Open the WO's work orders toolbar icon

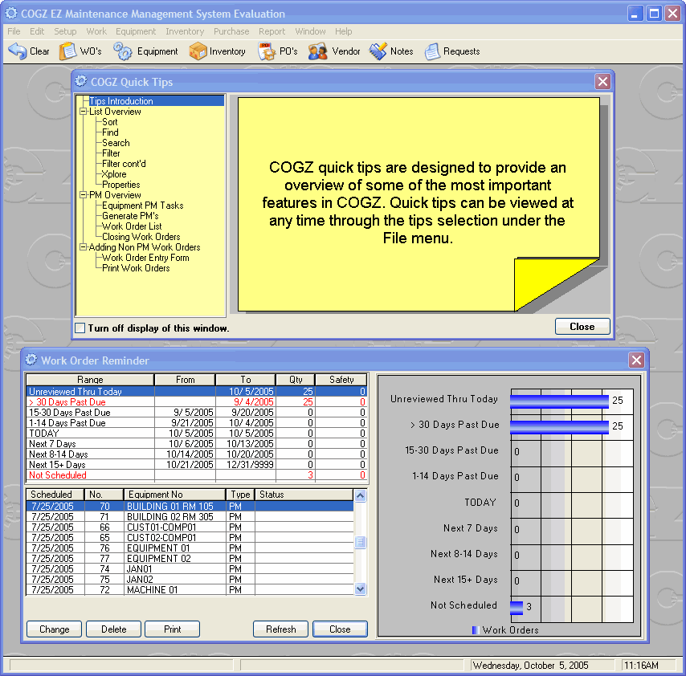[x=67, y=51]
